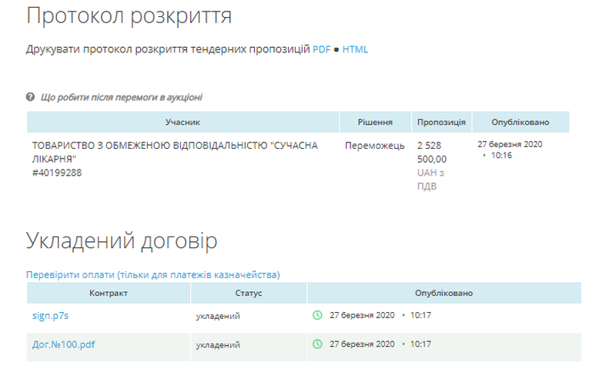616x386 pixels.
Task: Open the PDF protocol link
Action: [x=321, y=49]
